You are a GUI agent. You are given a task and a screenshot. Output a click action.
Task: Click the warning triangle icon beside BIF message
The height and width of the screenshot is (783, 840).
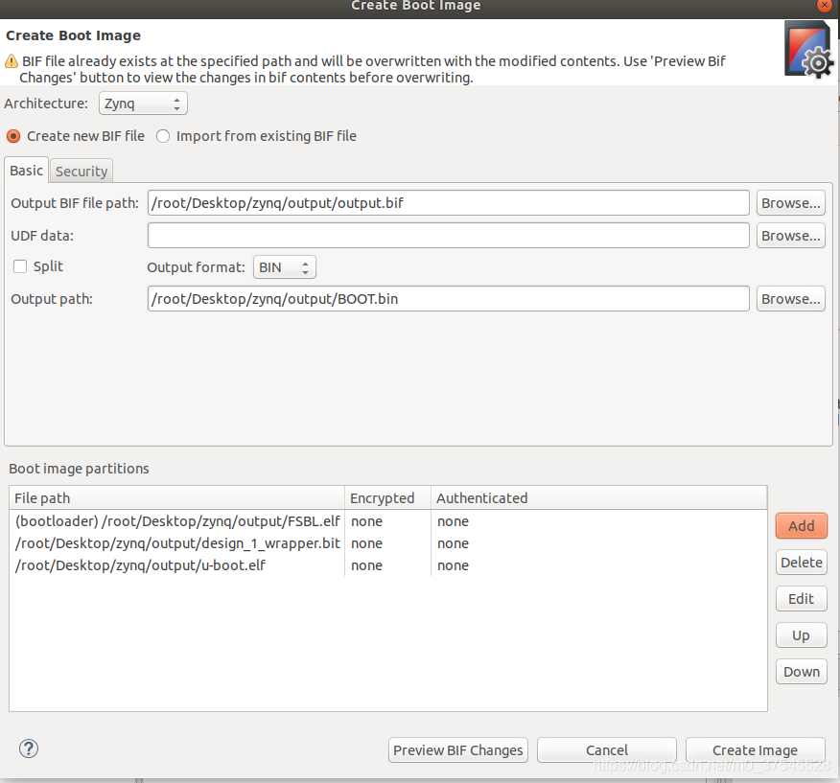click(12, 61)
